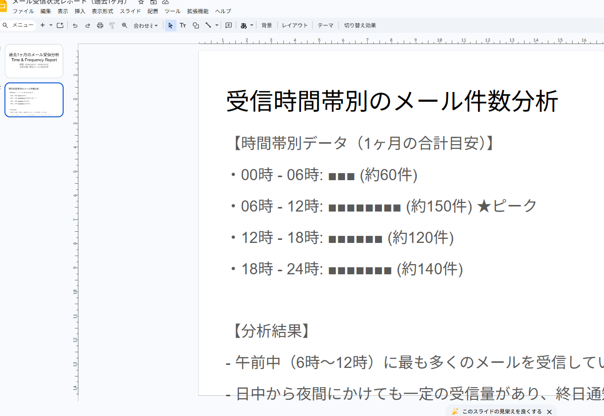
Task: Click the 切り替え効果 button
Action: click(360, 25)
